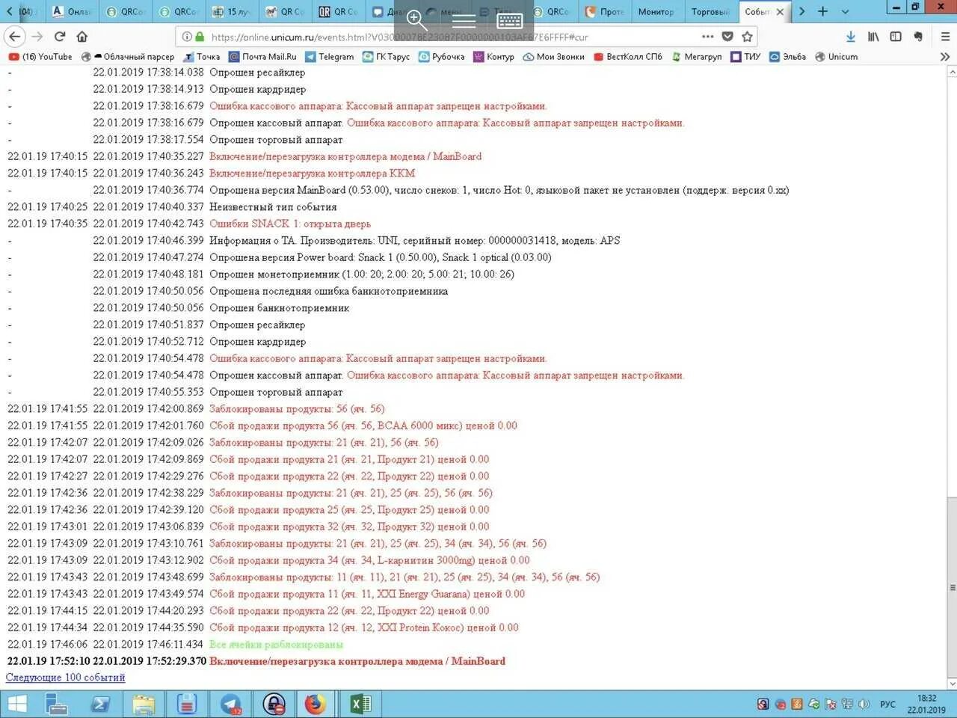Open the page actions three-dots menu
The image size is (957, 718).
pos(707,36)
